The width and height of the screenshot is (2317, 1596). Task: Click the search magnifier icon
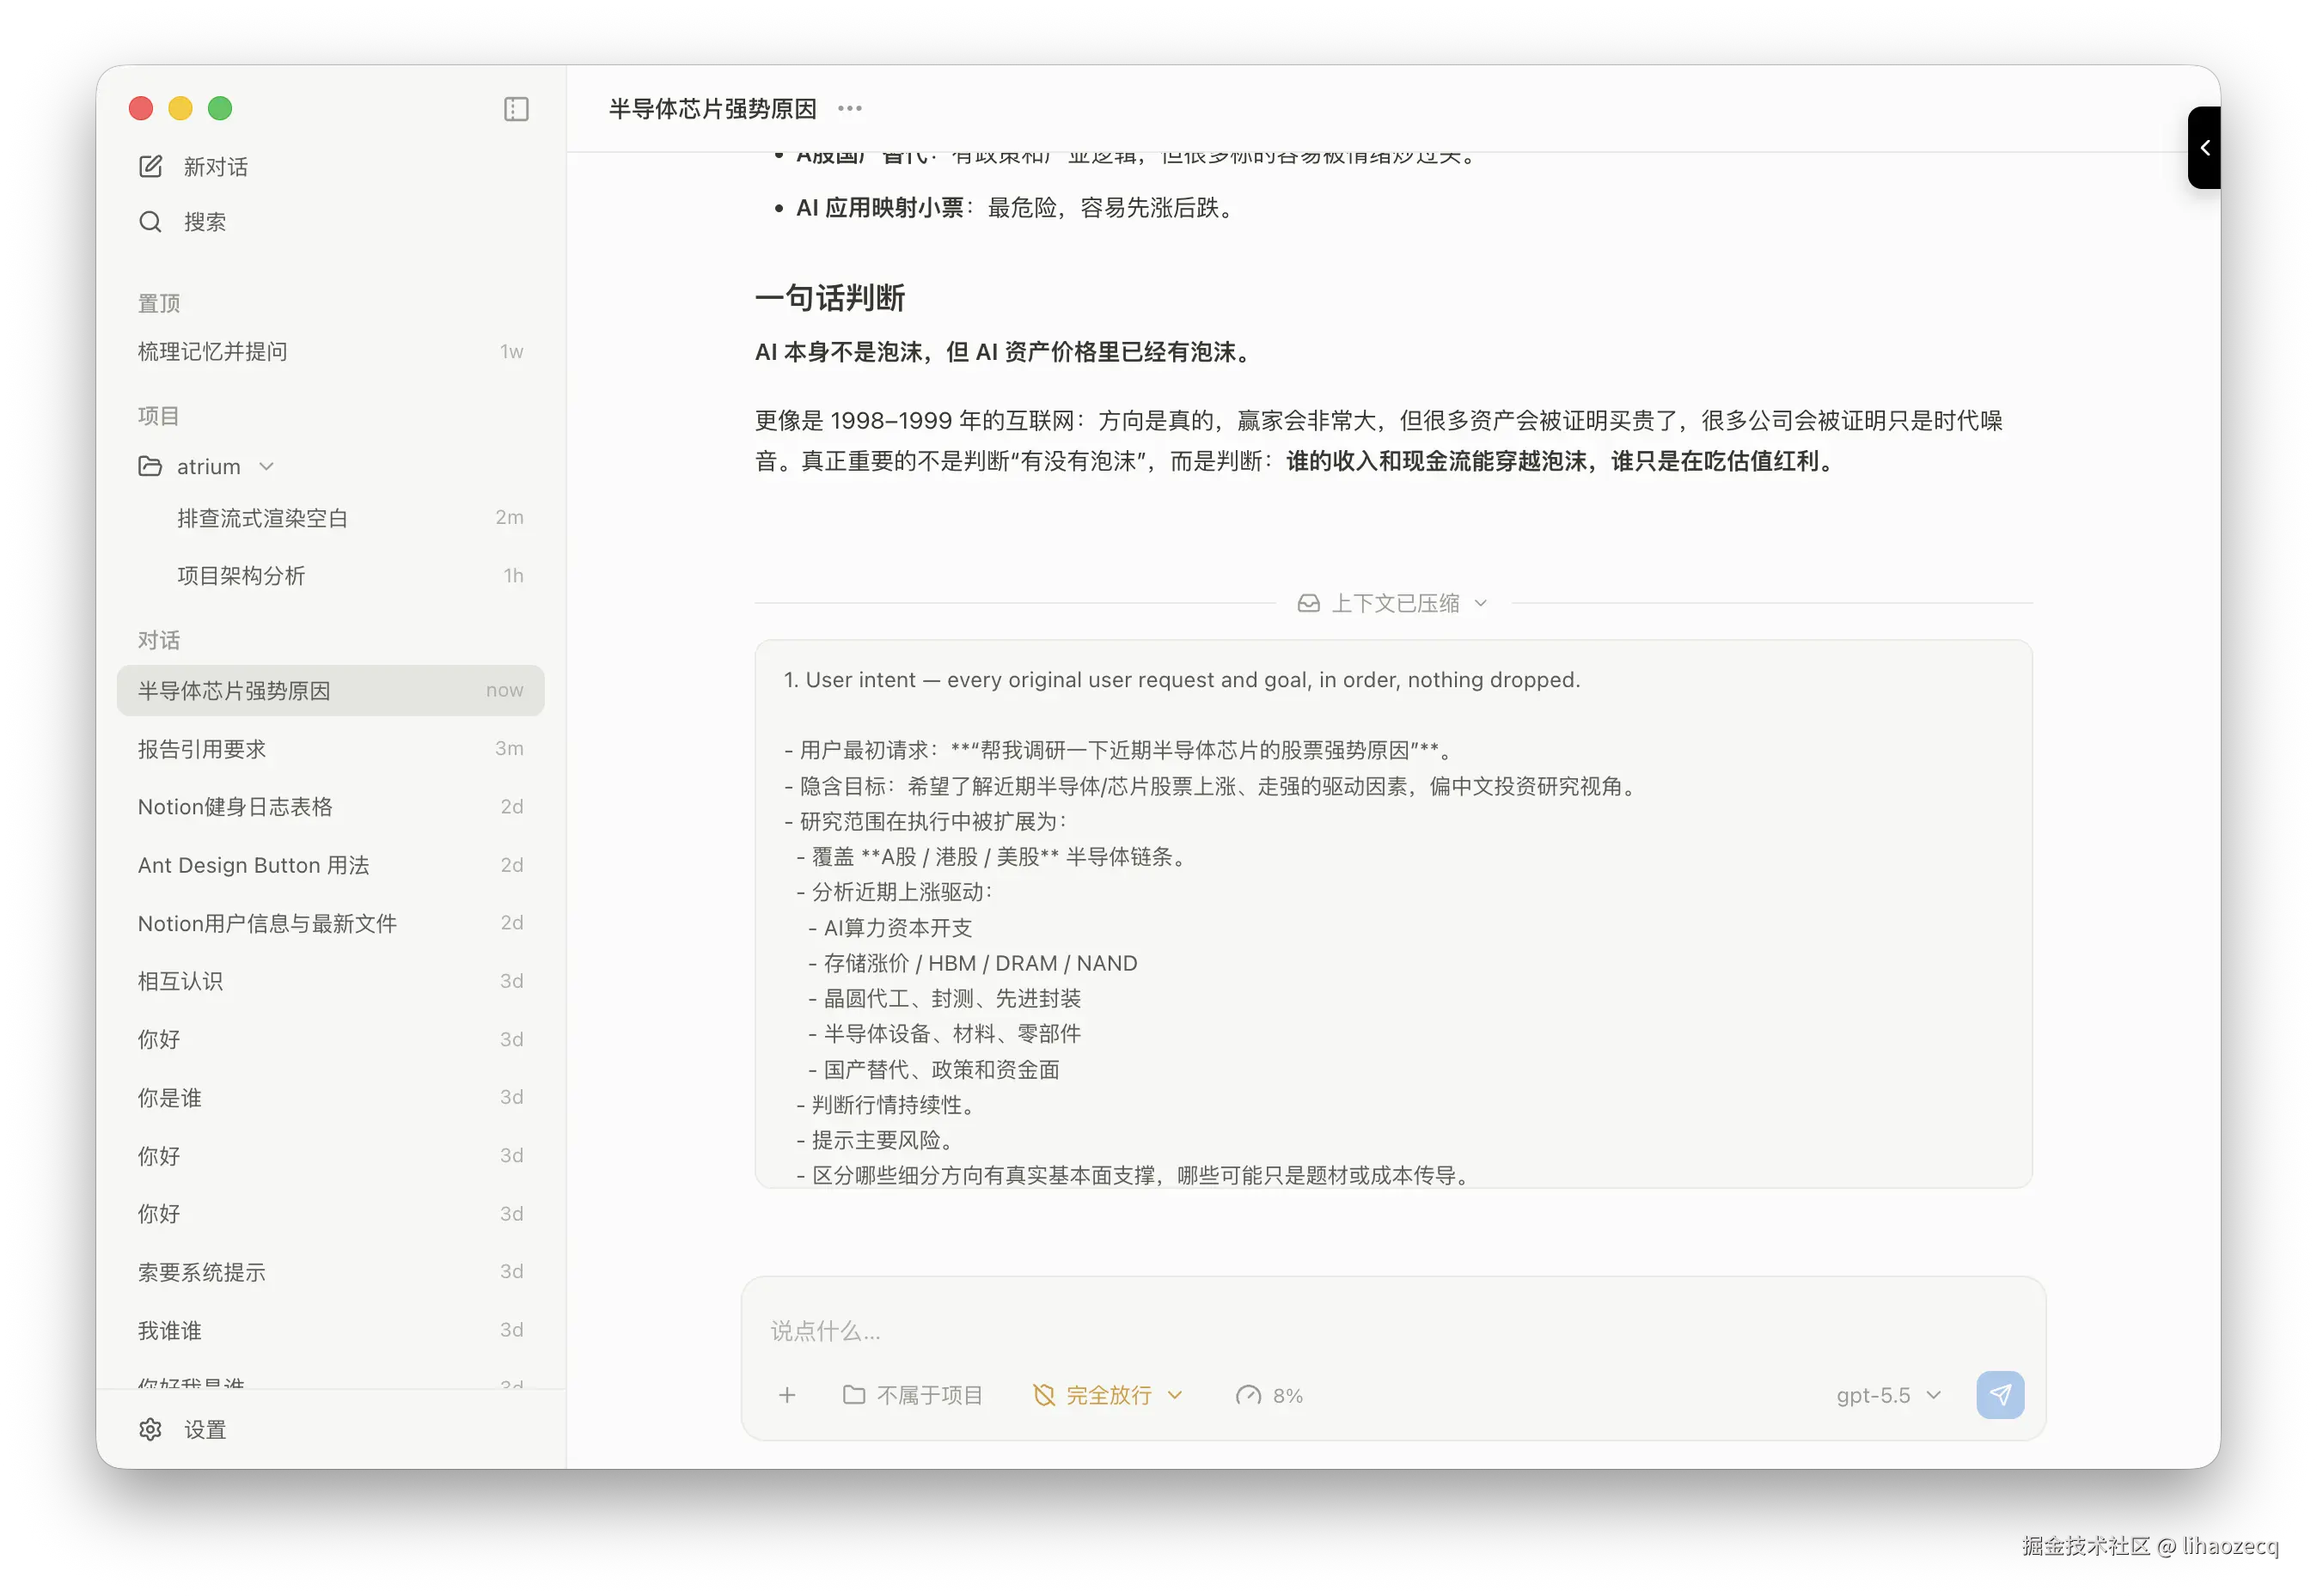pos(150,222)
